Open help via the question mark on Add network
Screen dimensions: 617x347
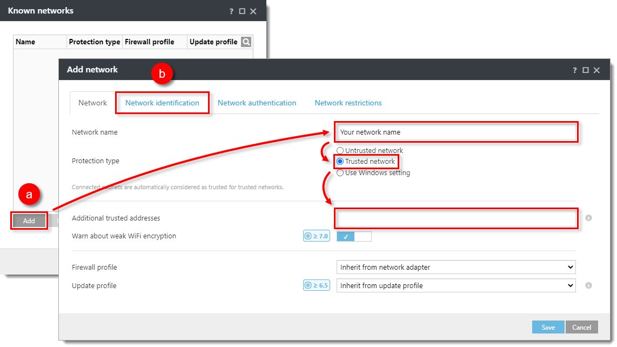[574, 70]
